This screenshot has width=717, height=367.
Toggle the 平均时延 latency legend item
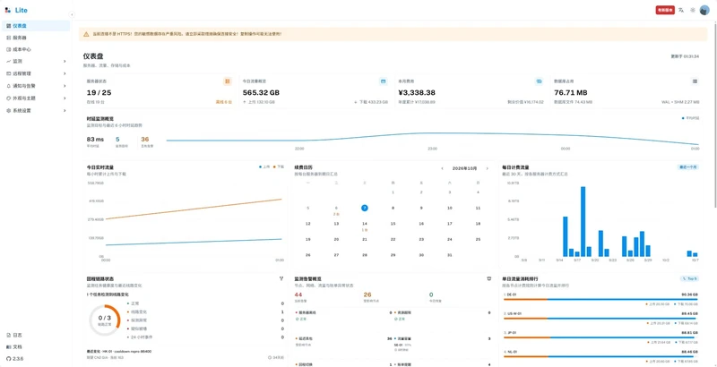(690, 118)
